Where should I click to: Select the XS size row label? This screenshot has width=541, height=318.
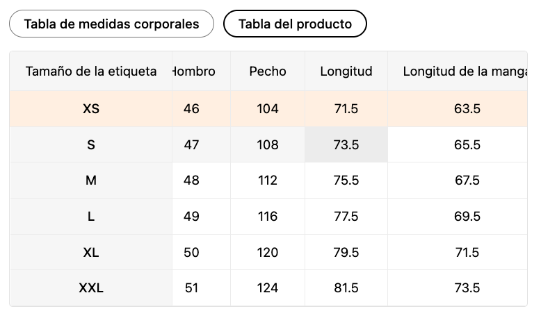(x=91, y=108)
